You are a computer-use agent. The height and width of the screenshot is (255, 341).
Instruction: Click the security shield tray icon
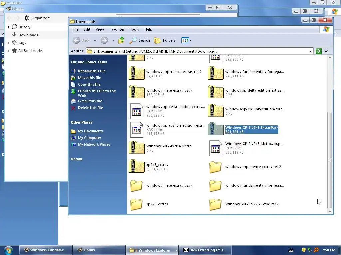(304, 250)
